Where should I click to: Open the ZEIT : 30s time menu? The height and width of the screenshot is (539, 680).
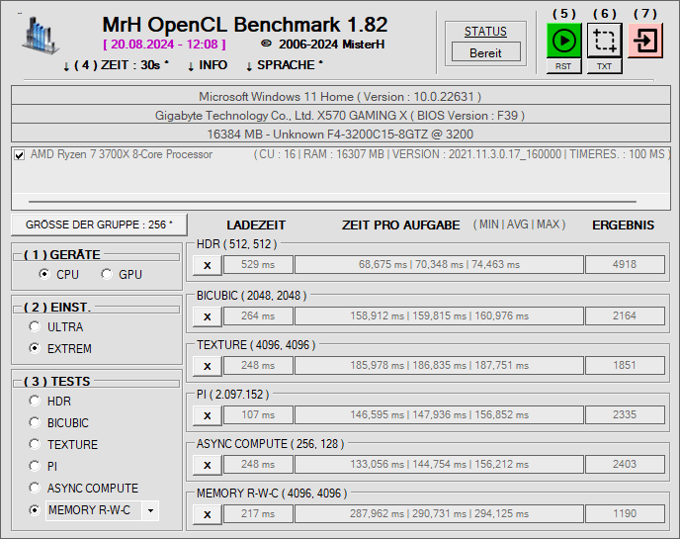point(116,65)
